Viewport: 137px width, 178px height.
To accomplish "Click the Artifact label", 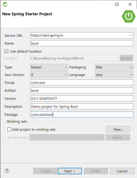I will [x=10, y=90].
